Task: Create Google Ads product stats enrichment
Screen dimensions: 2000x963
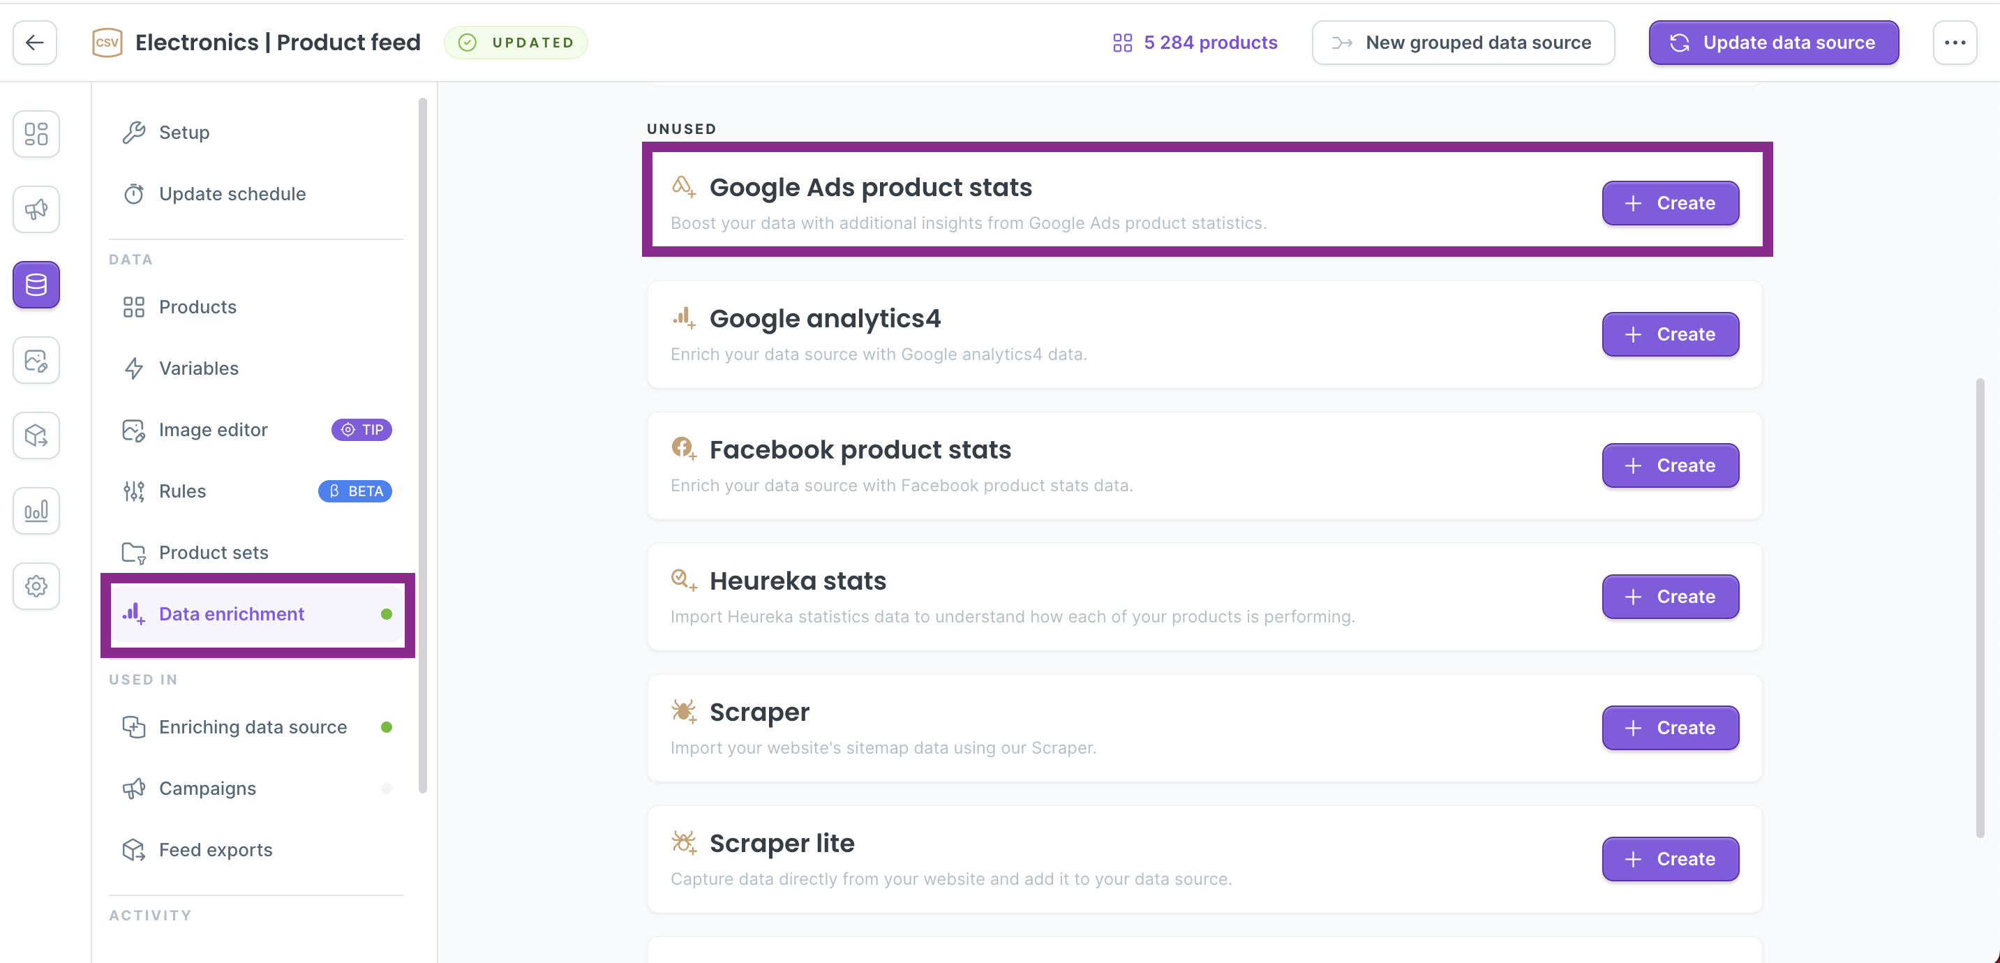Action: pyautogui.click(x=1669, y=202)
